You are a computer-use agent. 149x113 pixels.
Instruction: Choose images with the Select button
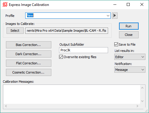coord(15,31)
